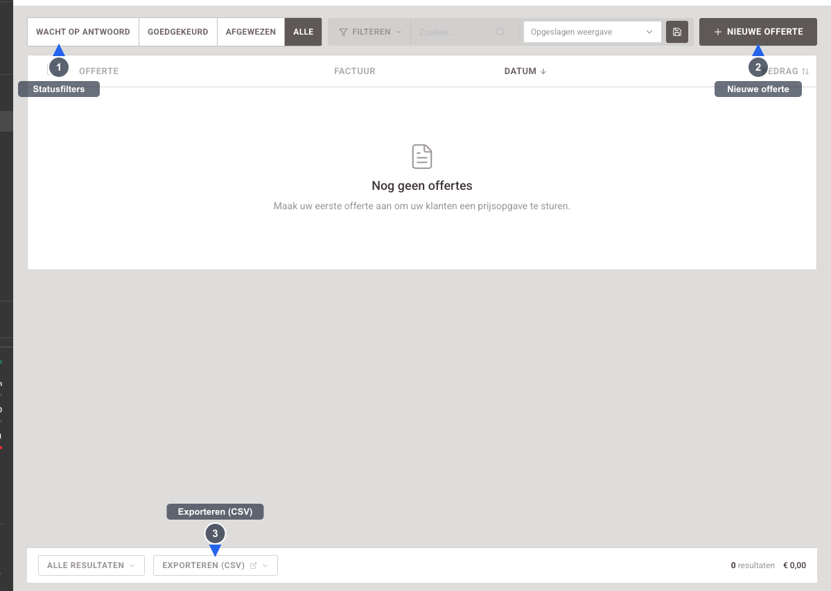Click the Bedrag sort arrows icon
This screenshot has width=831, height=591.
click(x=805, y=71)
